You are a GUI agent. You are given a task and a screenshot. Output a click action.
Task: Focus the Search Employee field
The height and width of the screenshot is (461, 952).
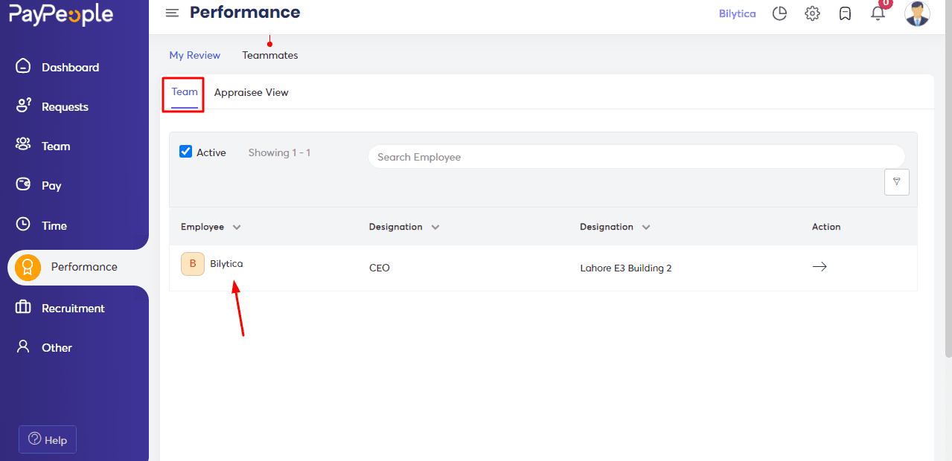click(x=636, y=157)
